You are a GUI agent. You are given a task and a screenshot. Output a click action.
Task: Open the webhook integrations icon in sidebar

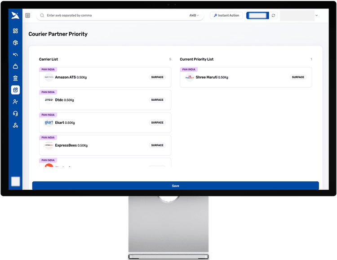tap(15, 126)
